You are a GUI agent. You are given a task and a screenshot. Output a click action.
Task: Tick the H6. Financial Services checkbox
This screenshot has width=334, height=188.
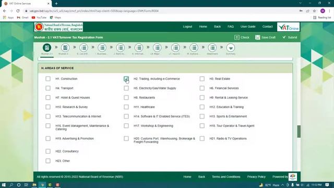click(202, 88)
